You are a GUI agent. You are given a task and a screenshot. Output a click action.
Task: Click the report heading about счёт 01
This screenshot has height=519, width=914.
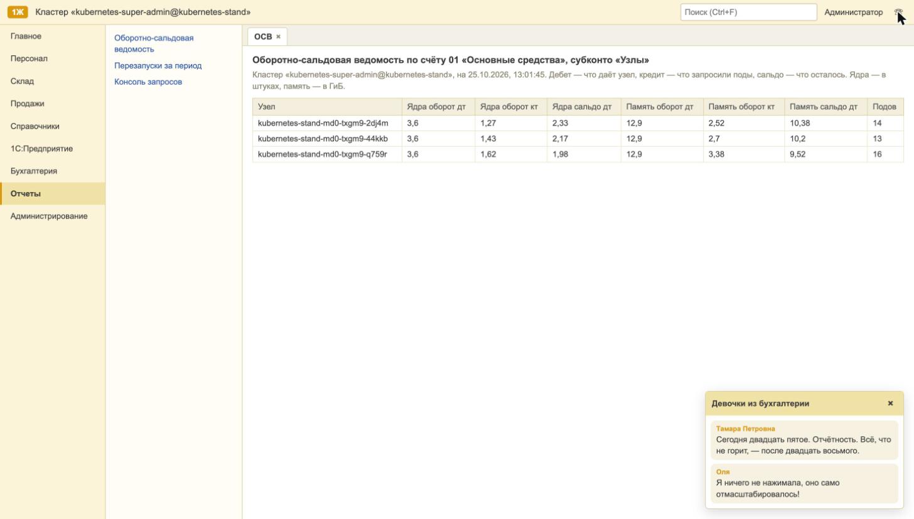[451, 60]
